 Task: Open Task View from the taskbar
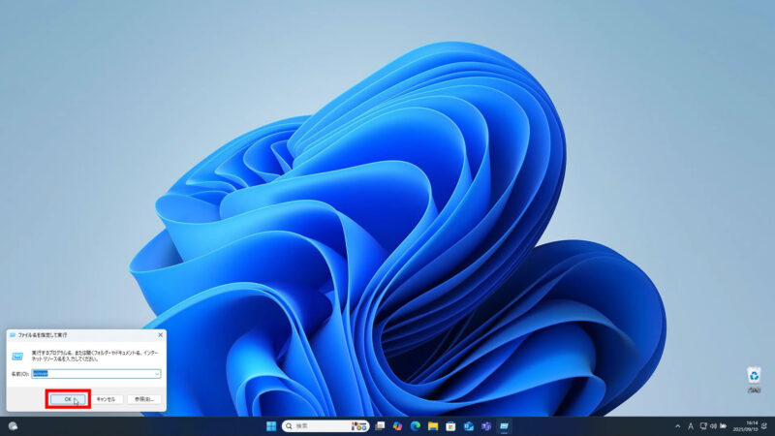381,426
